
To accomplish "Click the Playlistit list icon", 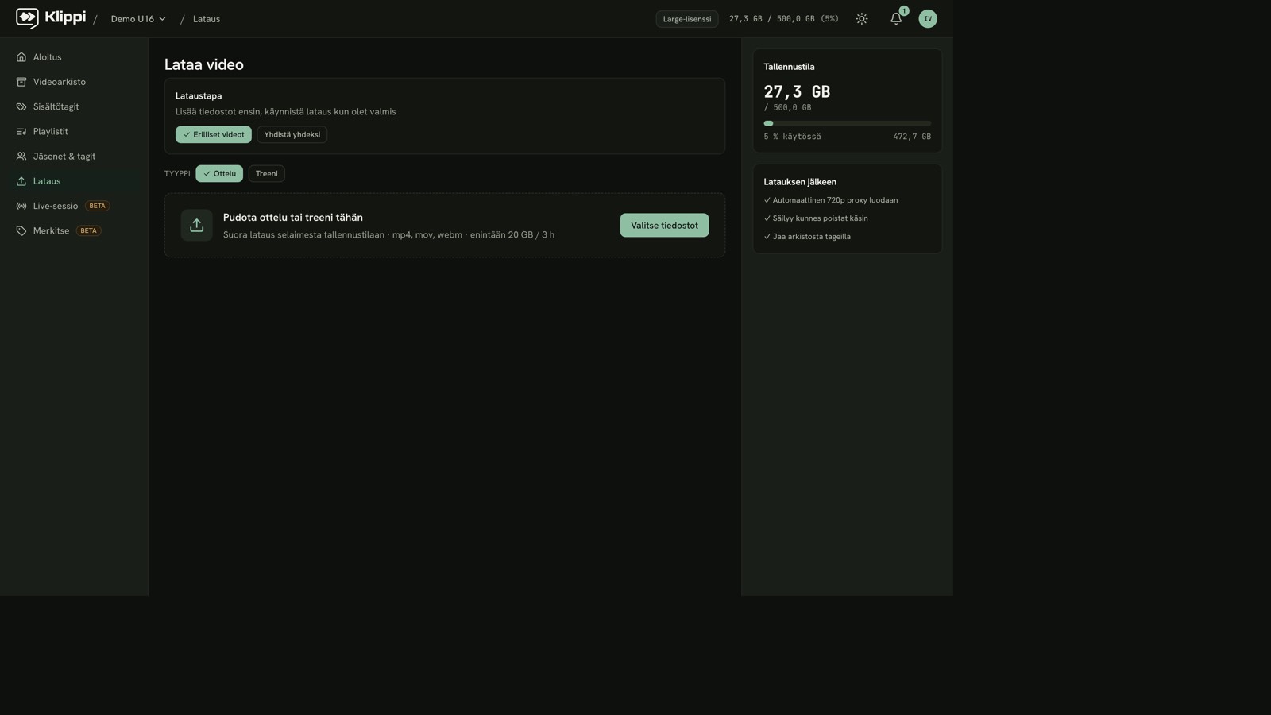I will (x=21, y=132).
